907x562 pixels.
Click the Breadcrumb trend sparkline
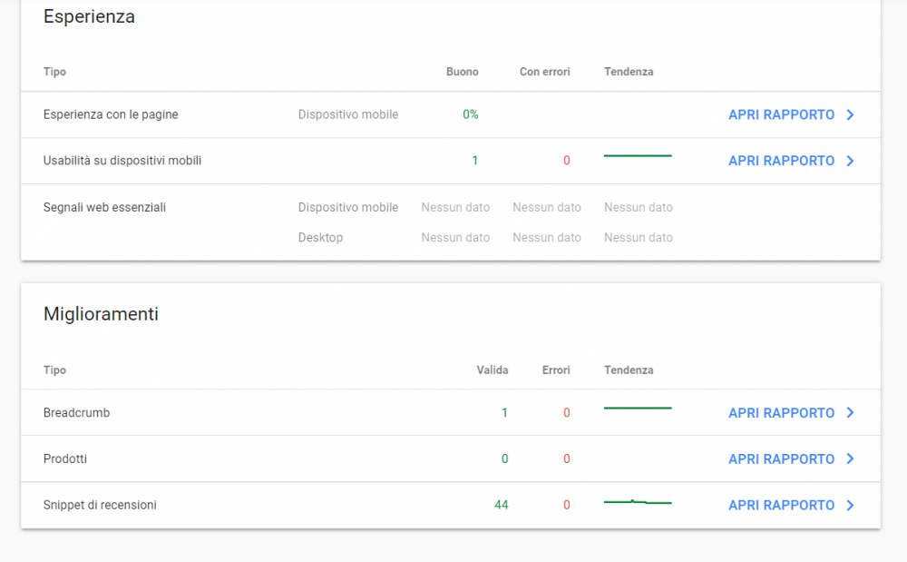(x=638, y=408)
